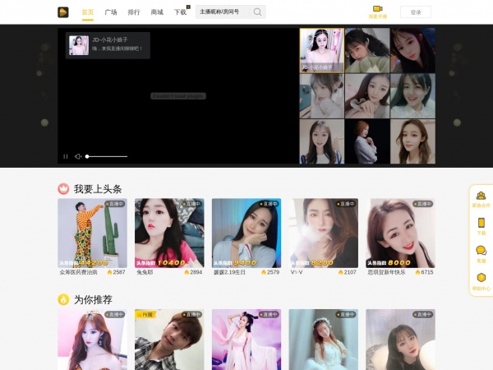Click the 我要开播 camera icon
This screenshot has width=493, height=370.
[378, 8]
